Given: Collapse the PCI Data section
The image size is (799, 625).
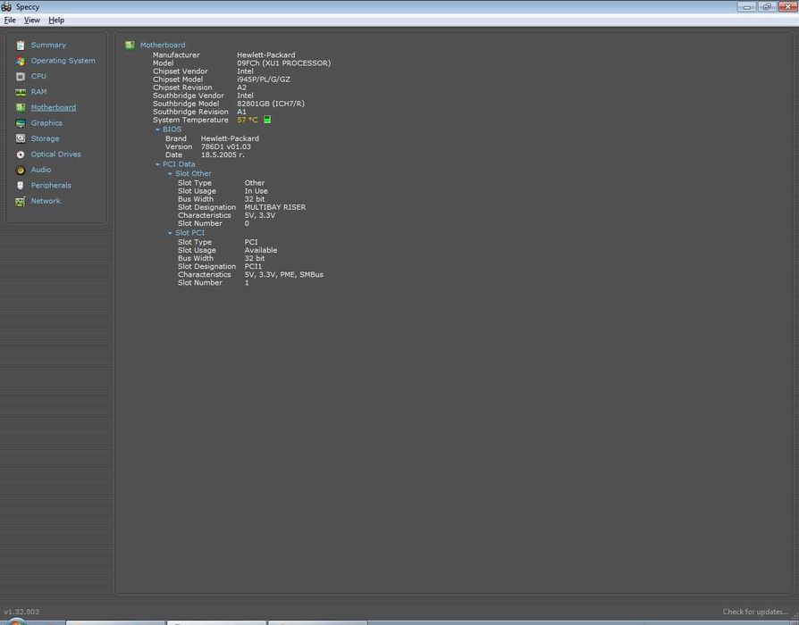Looking at the screenshot, I should click(158, 164).
